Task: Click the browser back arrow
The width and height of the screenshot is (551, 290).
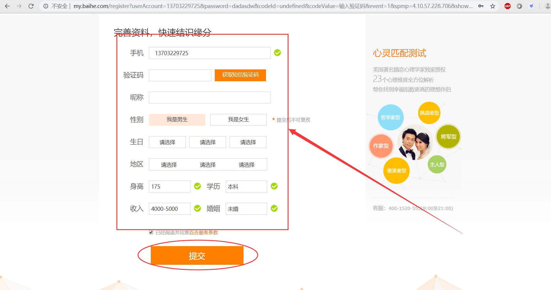Action: pos(7,6)
